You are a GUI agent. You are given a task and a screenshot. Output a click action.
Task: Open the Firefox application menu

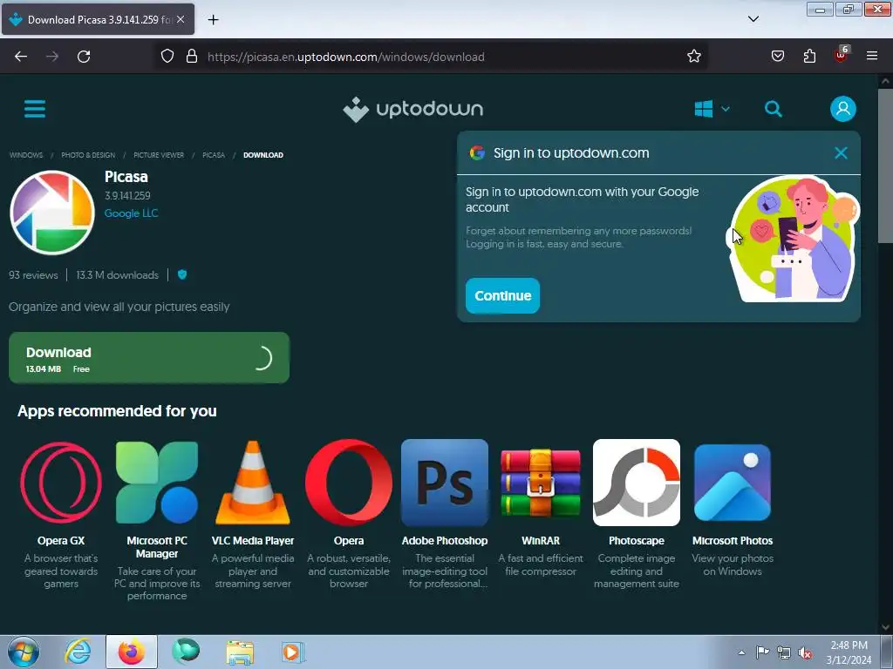(x=872, y=56)
